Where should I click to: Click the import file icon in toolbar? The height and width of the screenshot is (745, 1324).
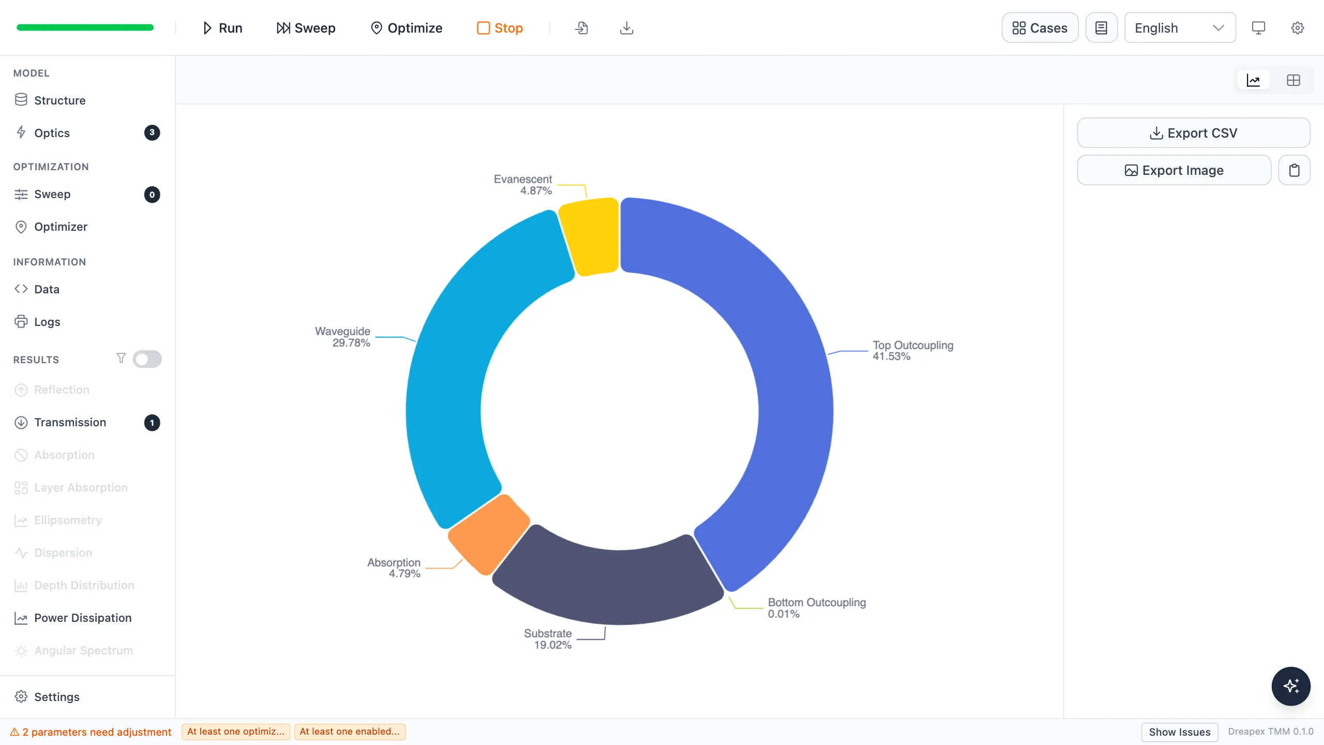coord(581,28)
